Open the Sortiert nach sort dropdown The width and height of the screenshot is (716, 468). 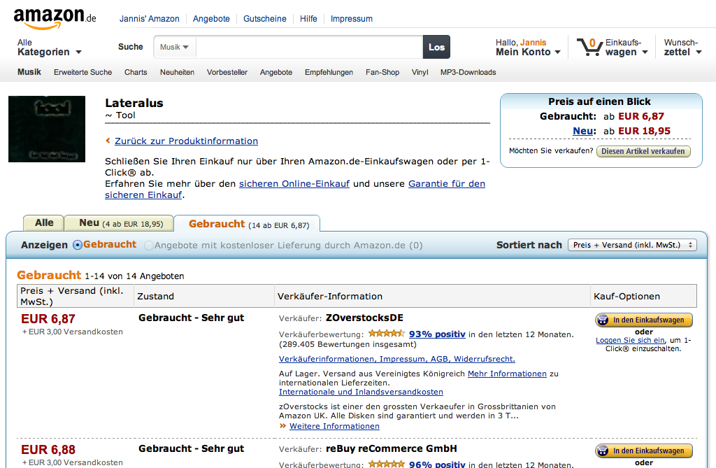click(632, 245)
